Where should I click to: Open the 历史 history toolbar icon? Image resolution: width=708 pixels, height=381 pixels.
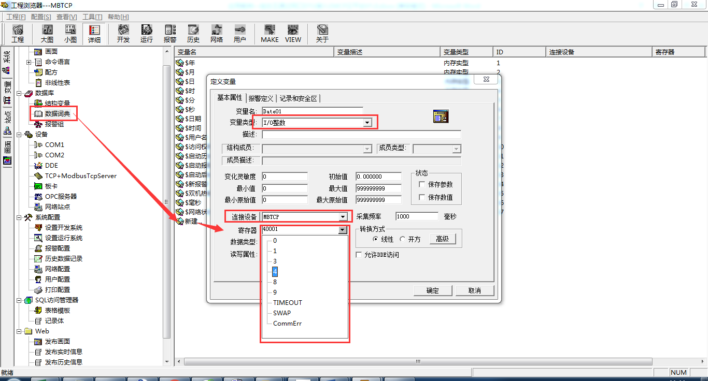coord(193,33)
